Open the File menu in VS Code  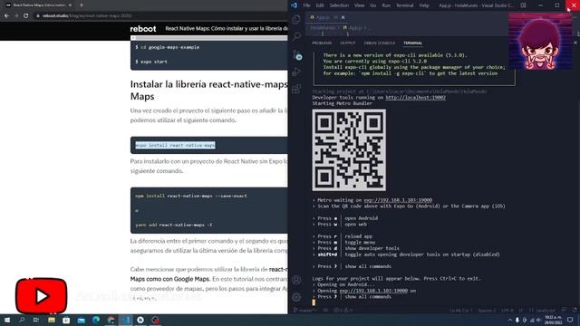(x=306, y=5)
